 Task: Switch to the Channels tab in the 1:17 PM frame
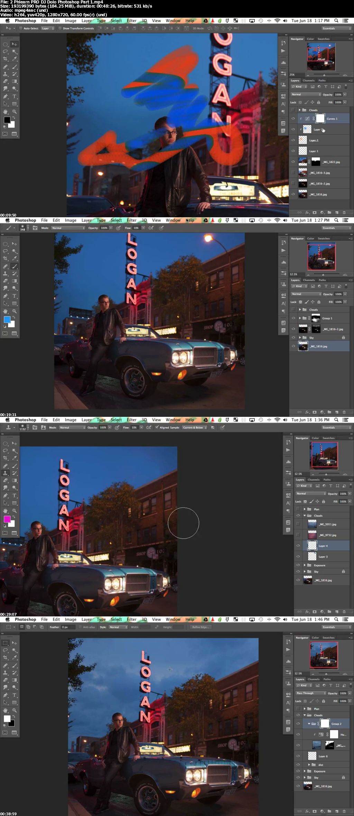[x=309, y=80]
